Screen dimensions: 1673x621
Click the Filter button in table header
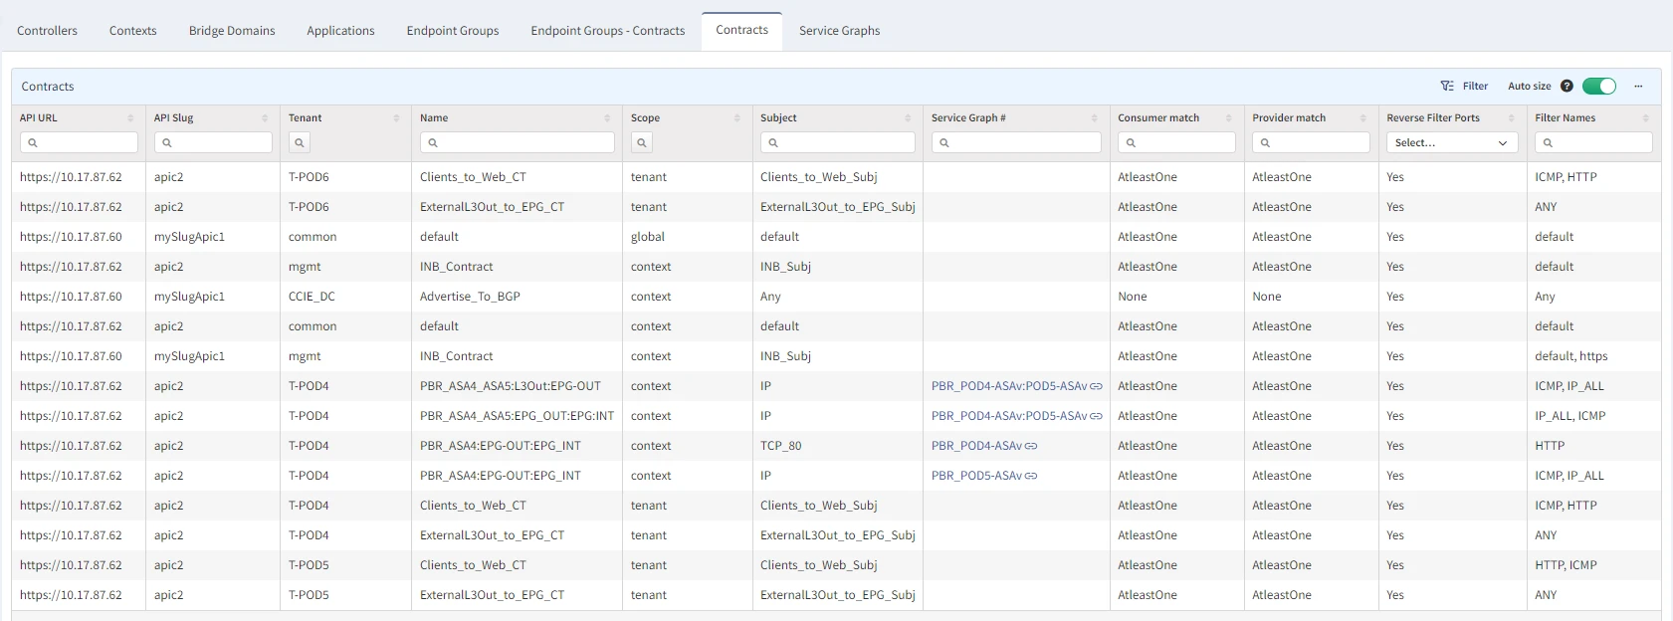coord(1464,87)
